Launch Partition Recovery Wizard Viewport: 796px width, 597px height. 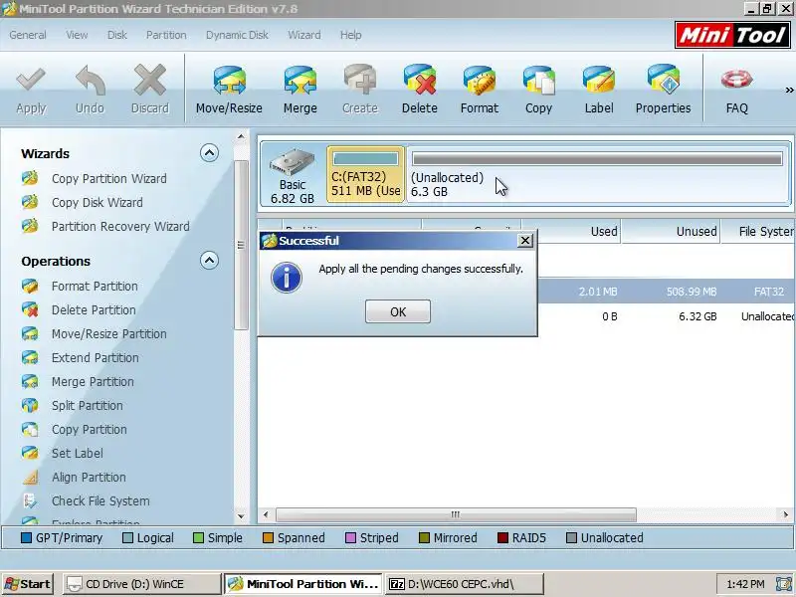[120, 227]
